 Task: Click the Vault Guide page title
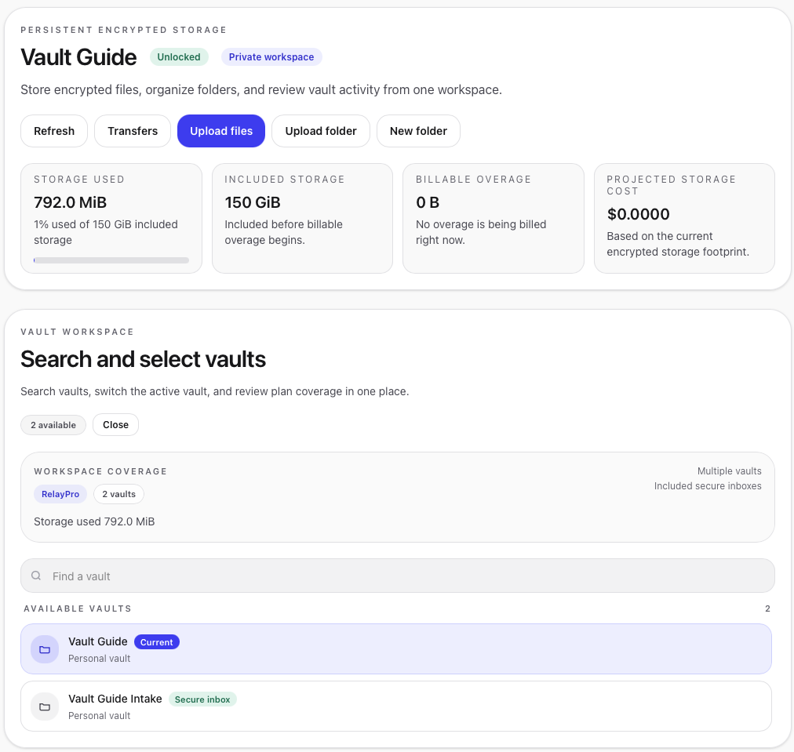click(x=78, y=57)
